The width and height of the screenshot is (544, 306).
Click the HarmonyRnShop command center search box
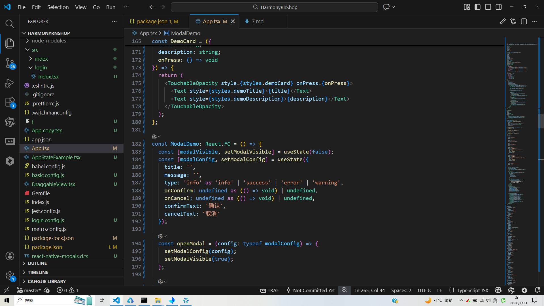point(274,7)
